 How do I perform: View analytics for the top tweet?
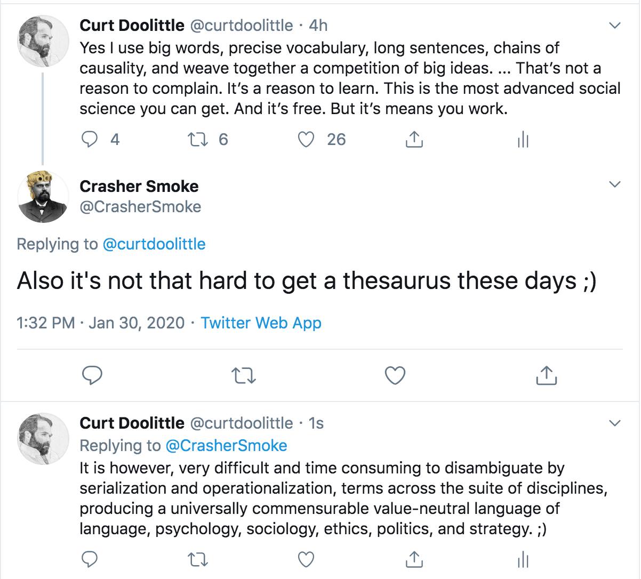pyautogui.click(x=523, y=140)
